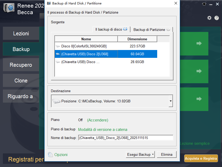The width and height of the screenshot is (222, 167).
Task: Open the Esegui Backup dropdown arrow
Action: pyautogui.click(x=153, y=155)
